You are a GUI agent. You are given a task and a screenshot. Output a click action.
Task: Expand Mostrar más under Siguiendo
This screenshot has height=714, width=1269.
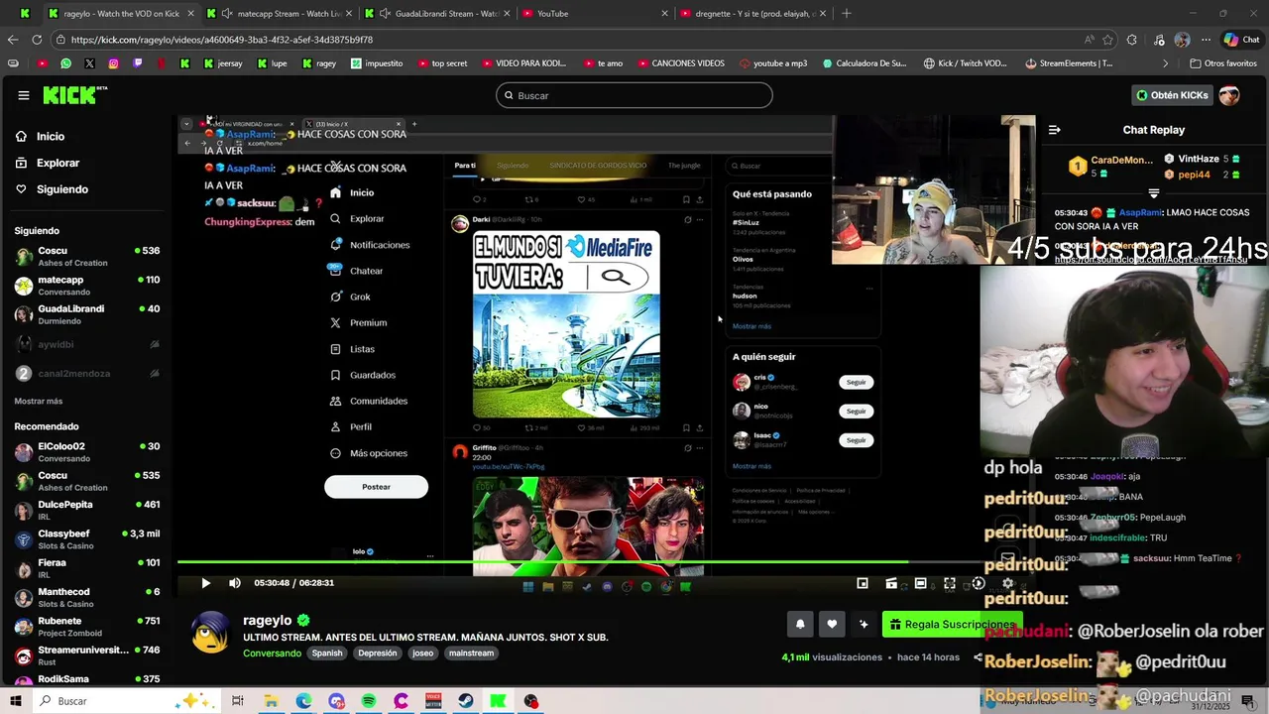click(39, 402)
